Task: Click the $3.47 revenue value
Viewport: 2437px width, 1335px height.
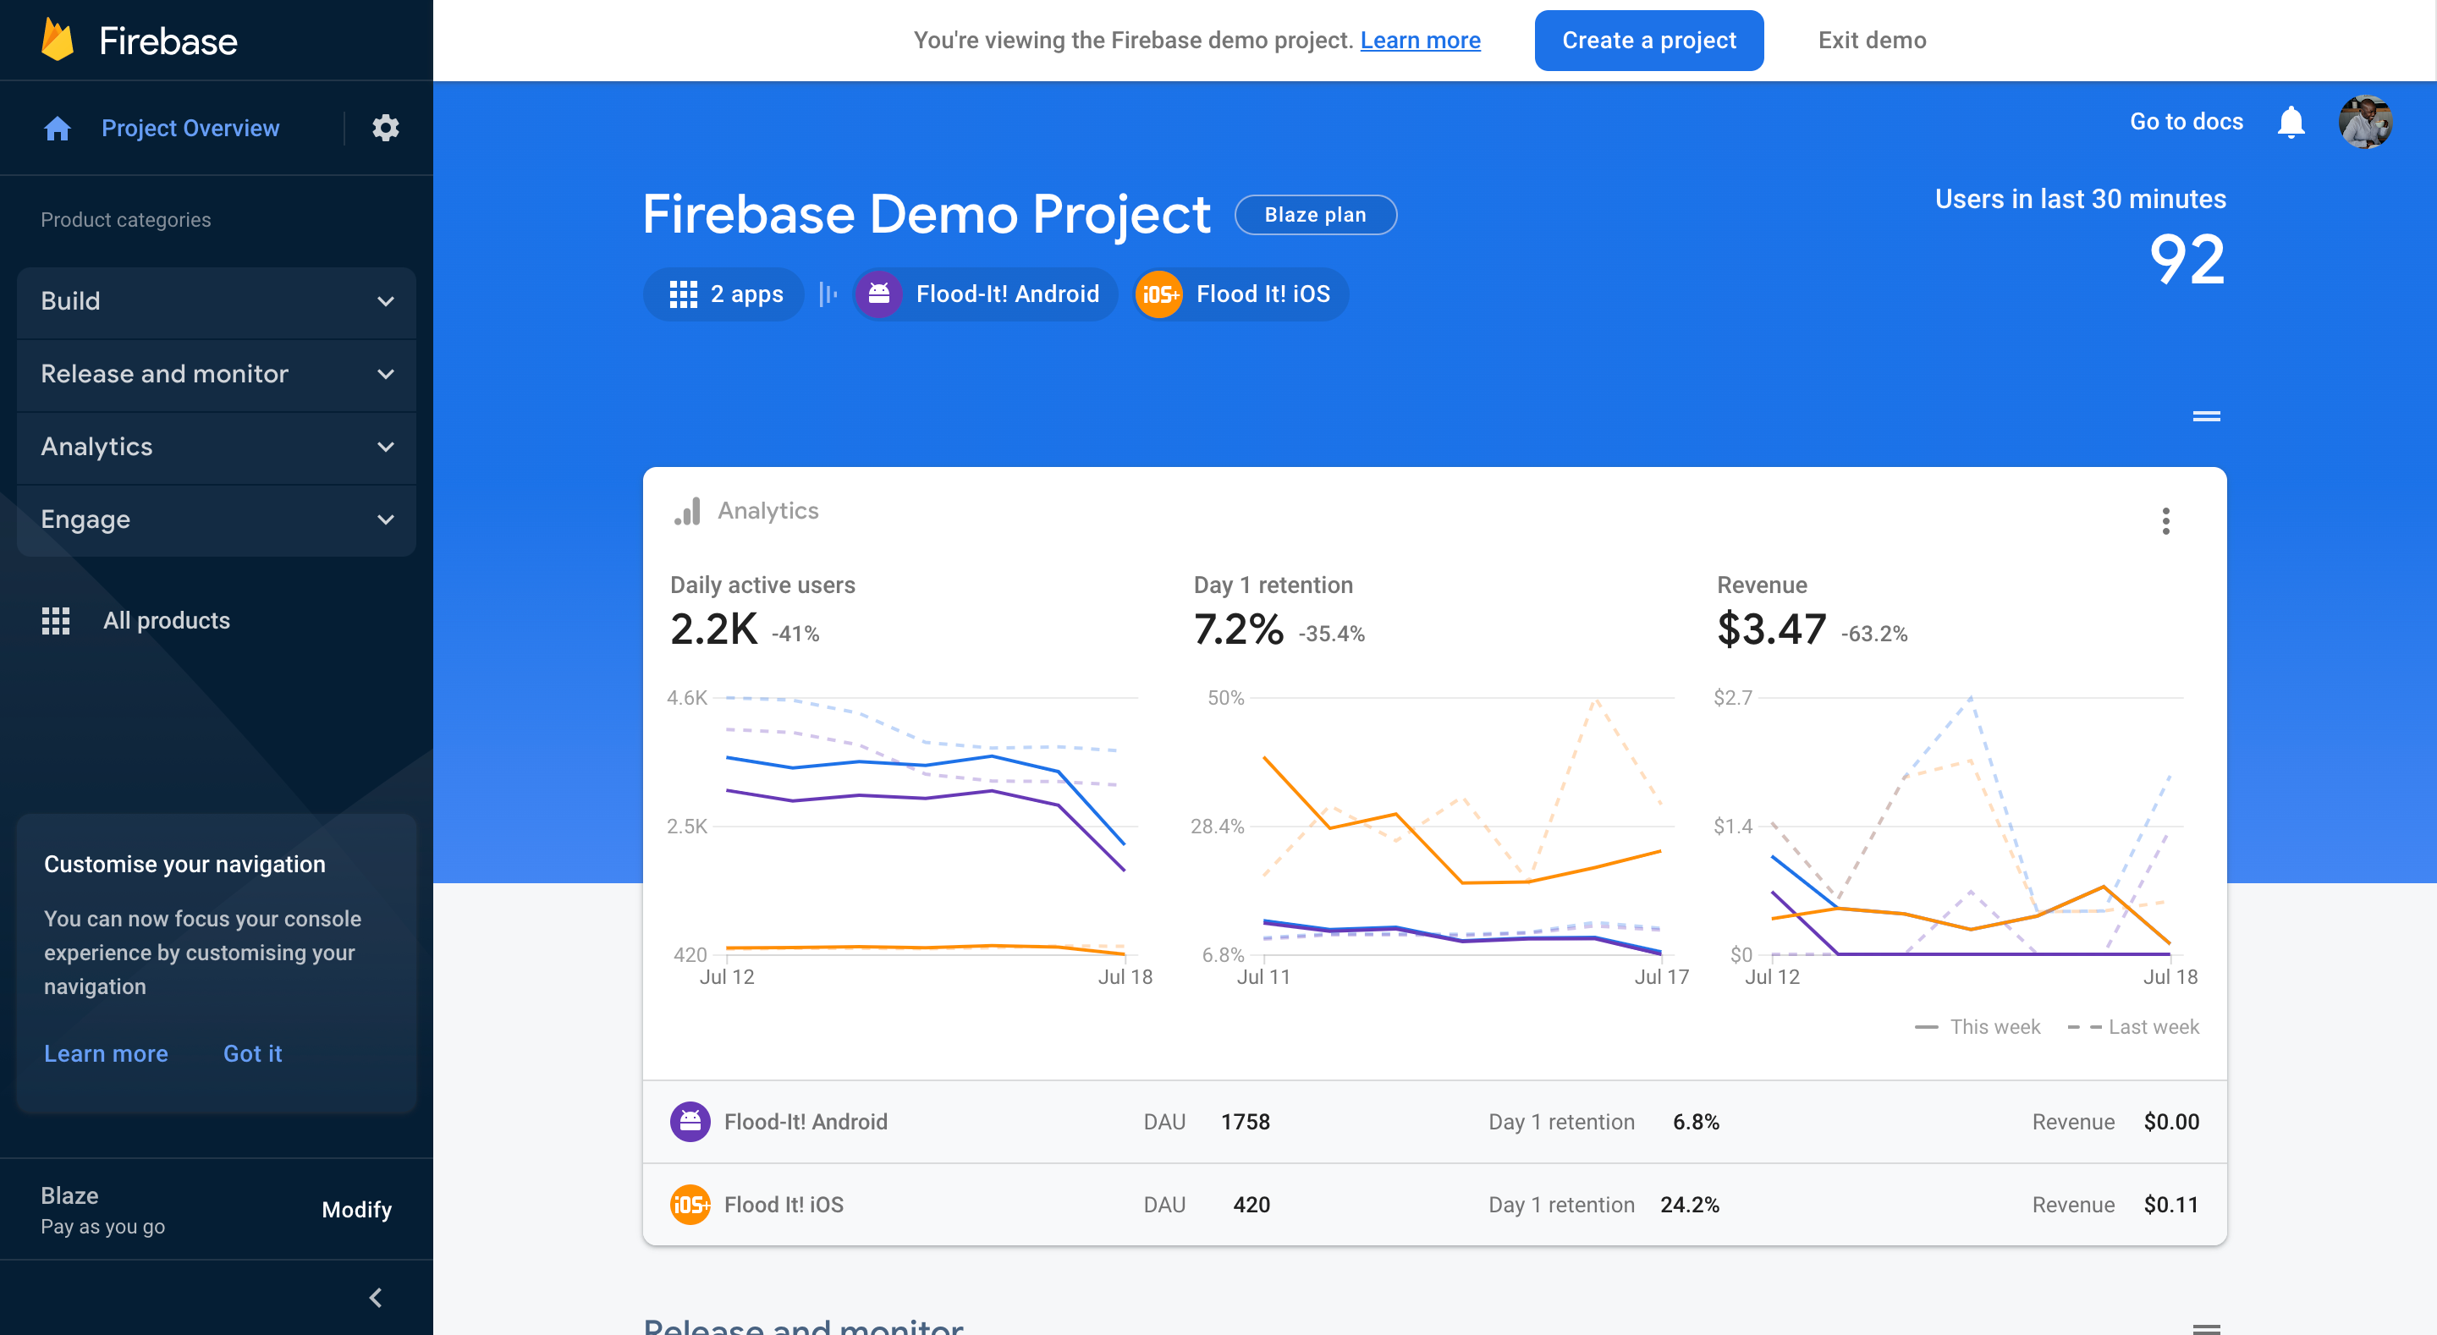Action: pos(1771,629)
